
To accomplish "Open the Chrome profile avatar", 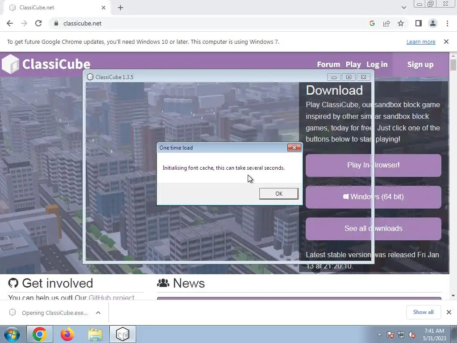I will 433,23.
